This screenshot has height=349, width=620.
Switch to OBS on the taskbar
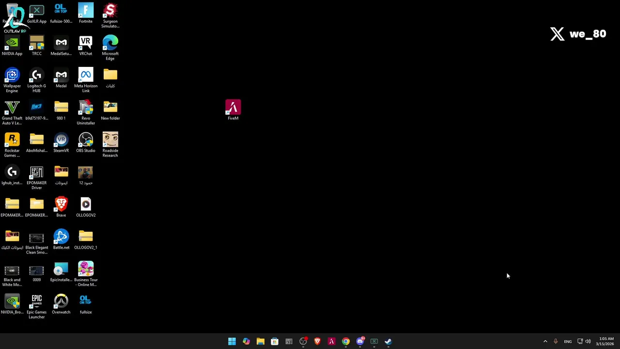click(x=303, y=341)
